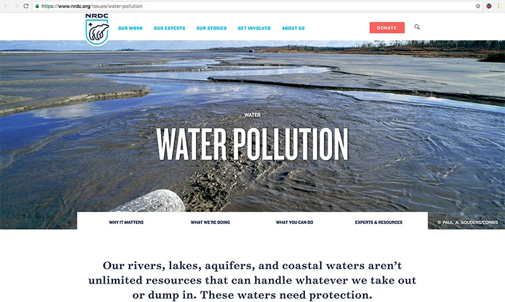
Task: View the secure padlock site info
Action: [x=37, y=6]
